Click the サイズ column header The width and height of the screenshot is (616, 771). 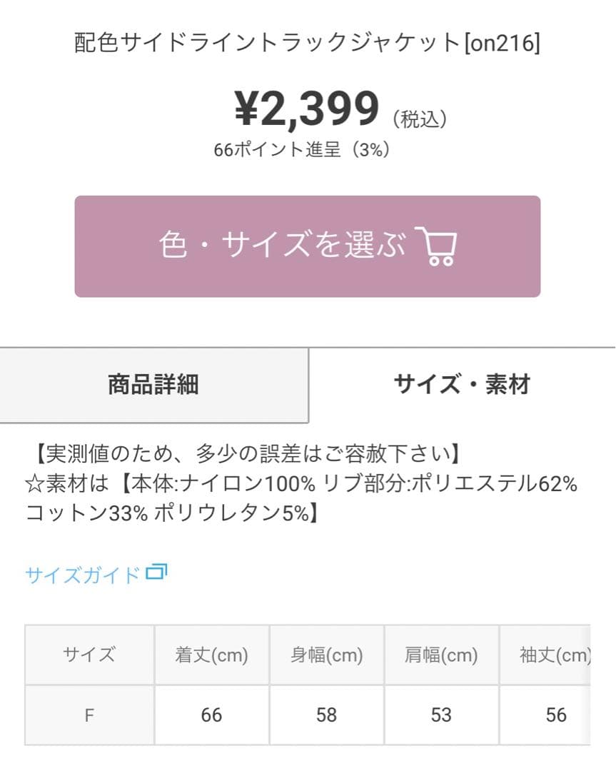pyautogui.click(x=89, y=655)
